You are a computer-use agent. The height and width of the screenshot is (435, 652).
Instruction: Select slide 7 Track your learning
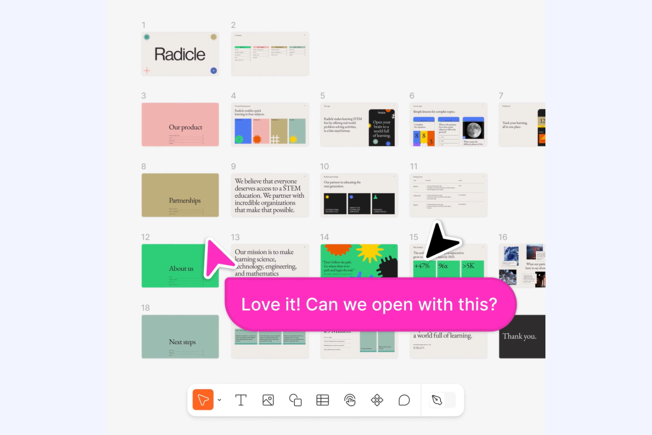[x=522, y=124]
